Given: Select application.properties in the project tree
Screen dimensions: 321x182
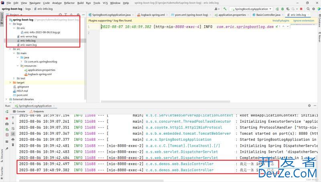Looking at the screenshot, I should (42, 70).
